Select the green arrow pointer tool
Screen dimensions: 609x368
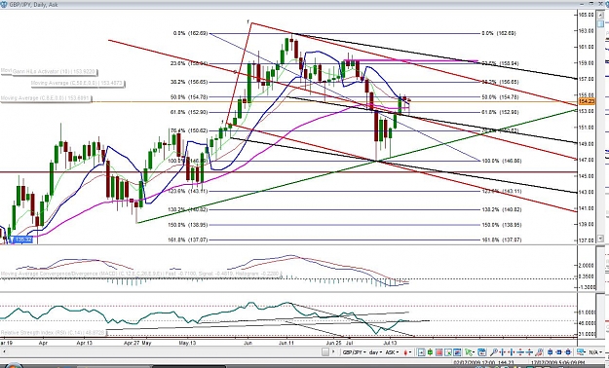469,352
